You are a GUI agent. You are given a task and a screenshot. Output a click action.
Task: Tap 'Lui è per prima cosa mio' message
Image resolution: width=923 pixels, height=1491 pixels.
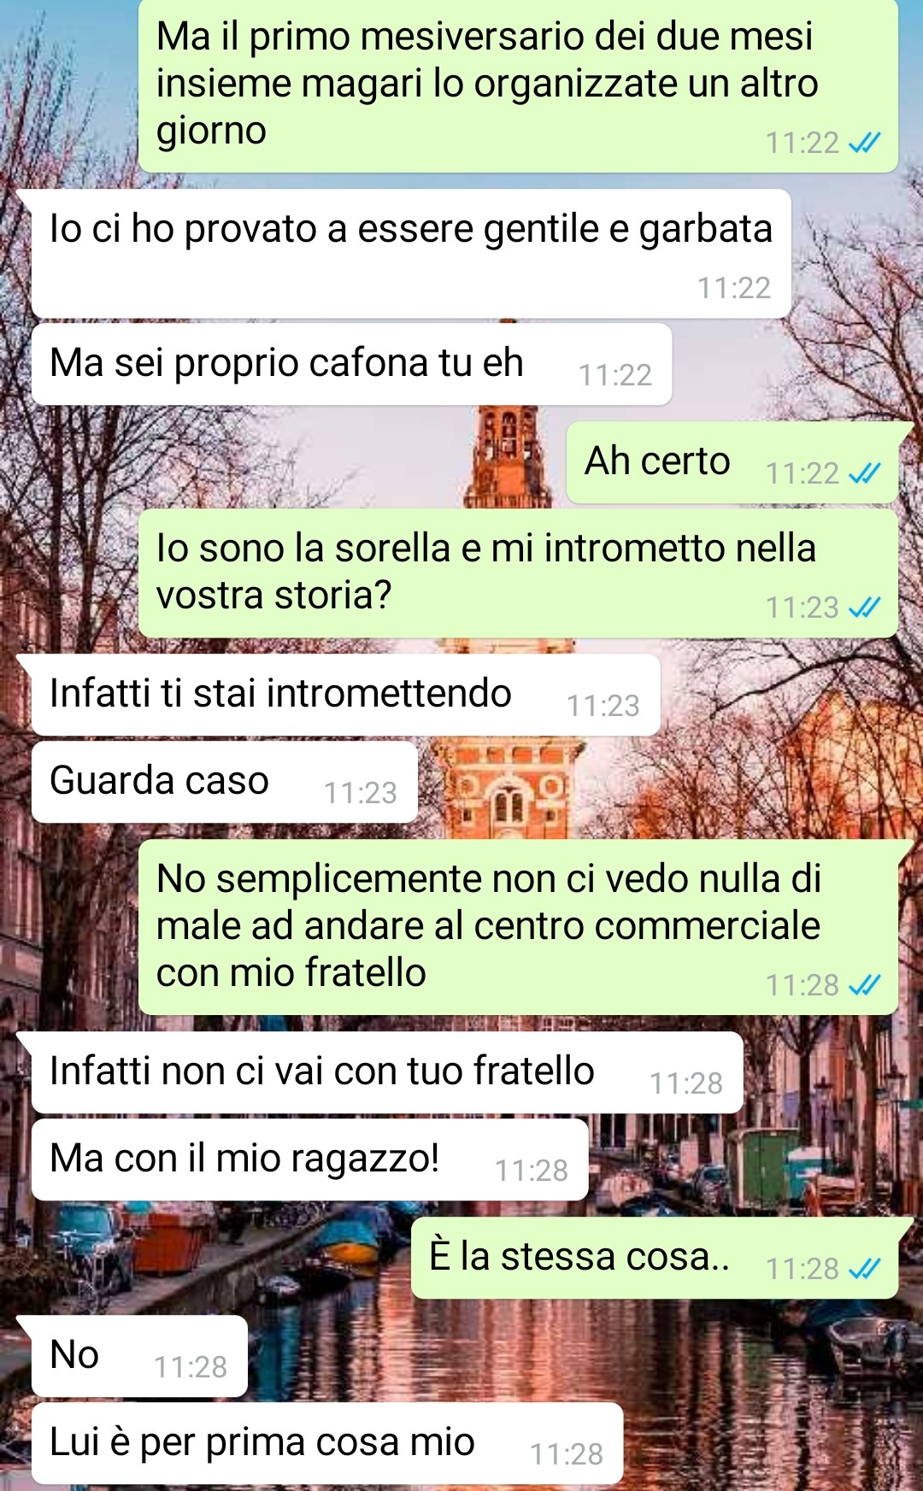pos(327,1446)
